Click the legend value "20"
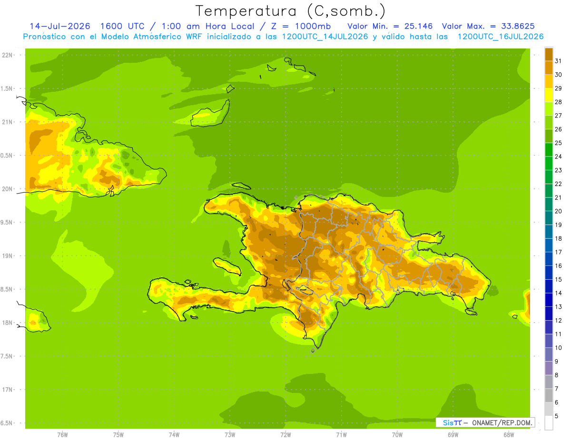Image resolution: width=571 pixels, height=441 pixels. (x=559, y=211)
